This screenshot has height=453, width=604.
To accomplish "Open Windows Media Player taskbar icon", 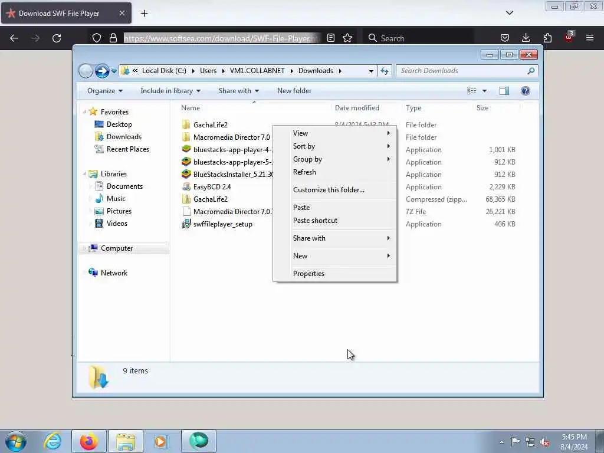I will coord(160,441).
